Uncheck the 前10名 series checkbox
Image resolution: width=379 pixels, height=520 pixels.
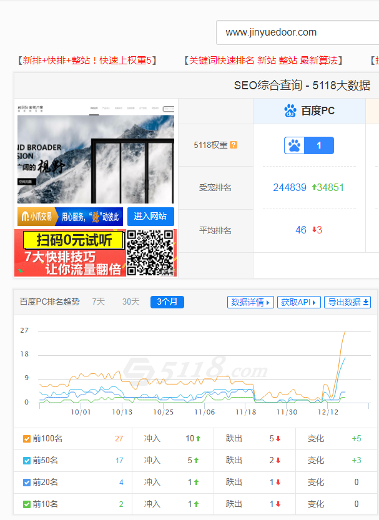tap(27, 504)
